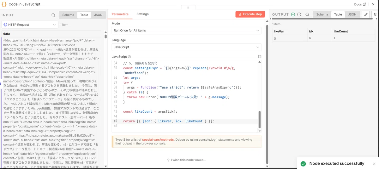Click the JavaScript help question-mark icon
379x169 pixels.
coord(129,57)
